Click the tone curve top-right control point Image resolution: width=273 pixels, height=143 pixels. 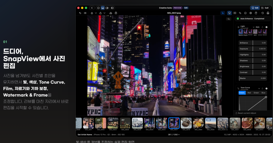[266, 97]
